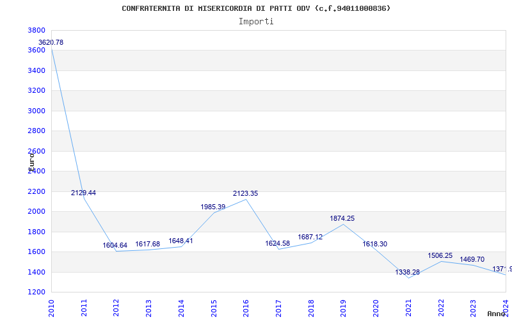Select the 3200 y-axis tick label
Image resolution: width=512 pixels, height=320 pixels.
click(x=36, y=90)
